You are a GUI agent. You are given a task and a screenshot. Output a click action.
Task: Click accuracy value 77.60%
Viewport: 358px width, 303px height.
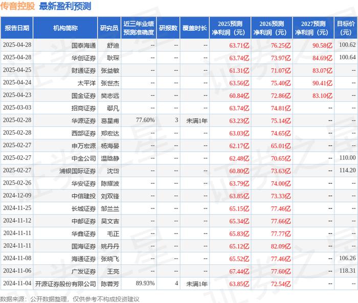coord(145,120)
